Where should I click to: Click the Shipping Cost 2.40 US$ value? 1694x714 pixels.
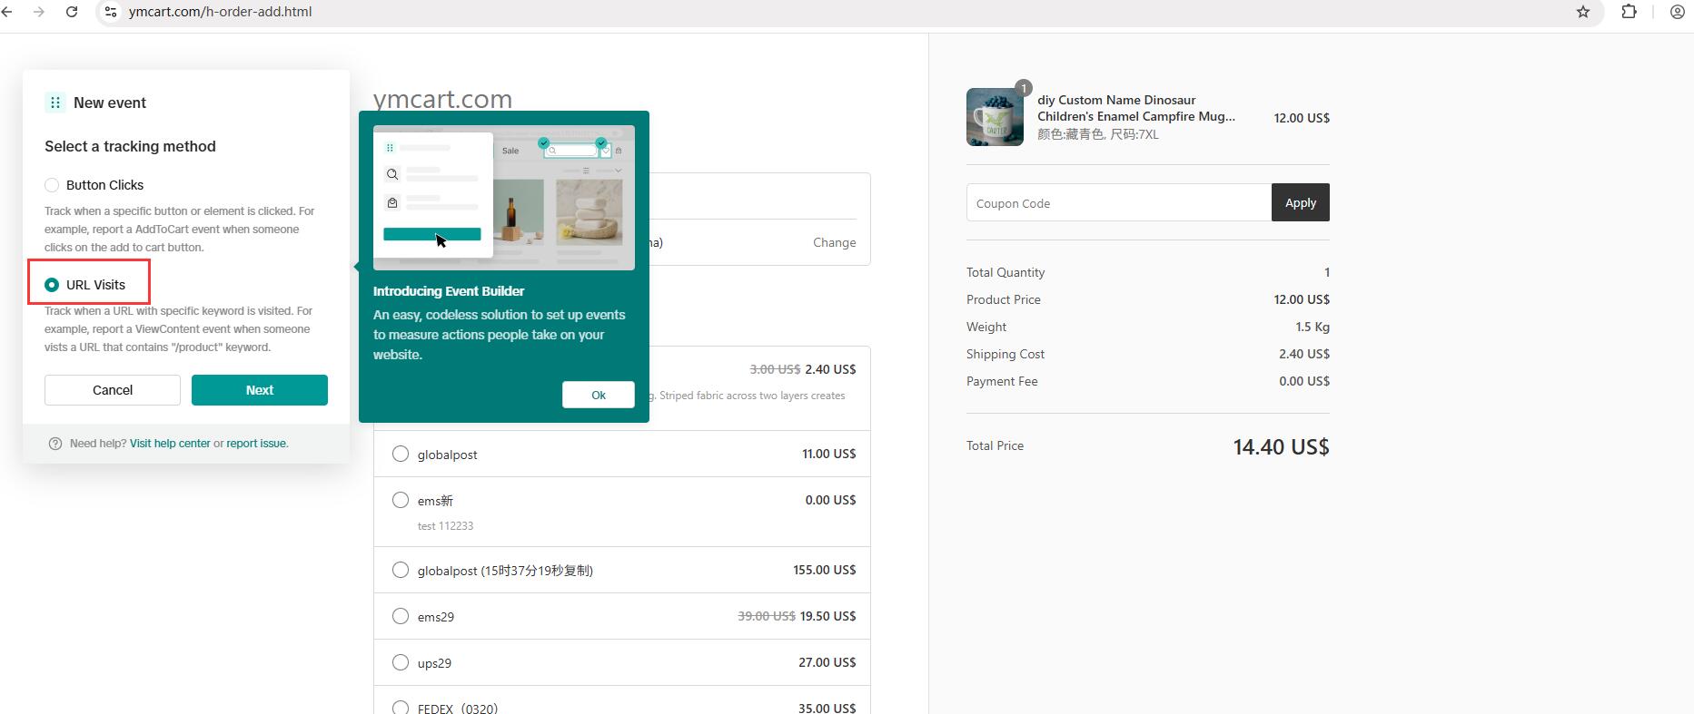1304,354
